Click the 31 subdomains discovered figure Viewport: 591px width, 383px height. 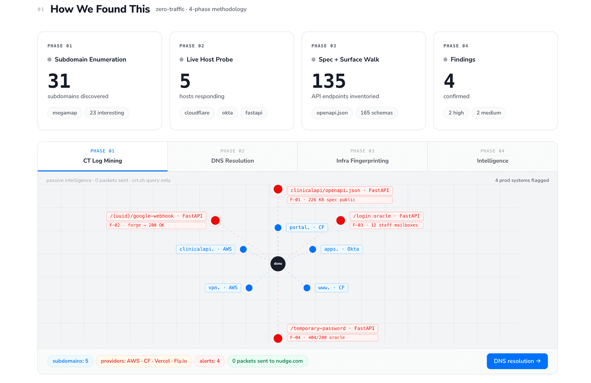[x=59, y=81]
